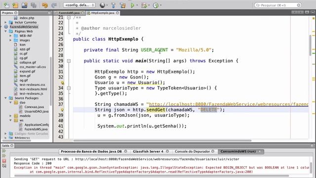316x178 pixels.
Task: Click the New Project toolbar icon
Action: (15, 5)
